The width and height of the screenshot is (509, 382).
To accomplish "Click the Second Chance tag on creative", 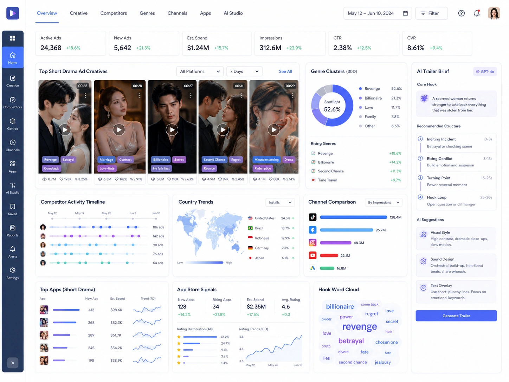I will (x=214, y=160).
